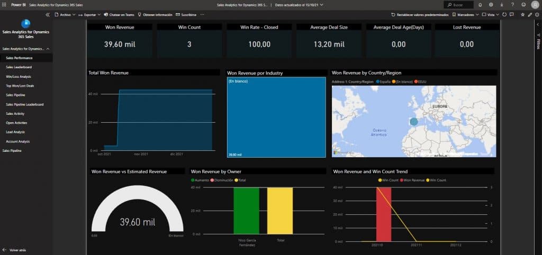Screen dimensions: 542x255
Task: Click Average Deal Size value 13,20 mil
Action: tap(329, 44)
